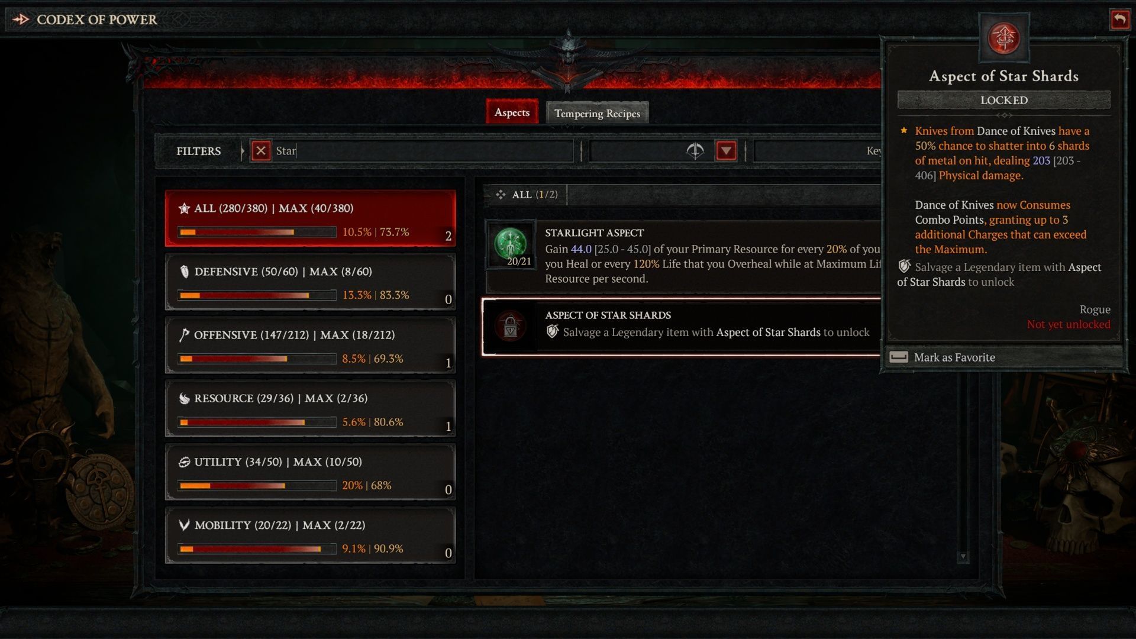The height and width of the screenshot is (639, 1136).
Task: Click the class emblem filter icon
Action: point(695,151)
